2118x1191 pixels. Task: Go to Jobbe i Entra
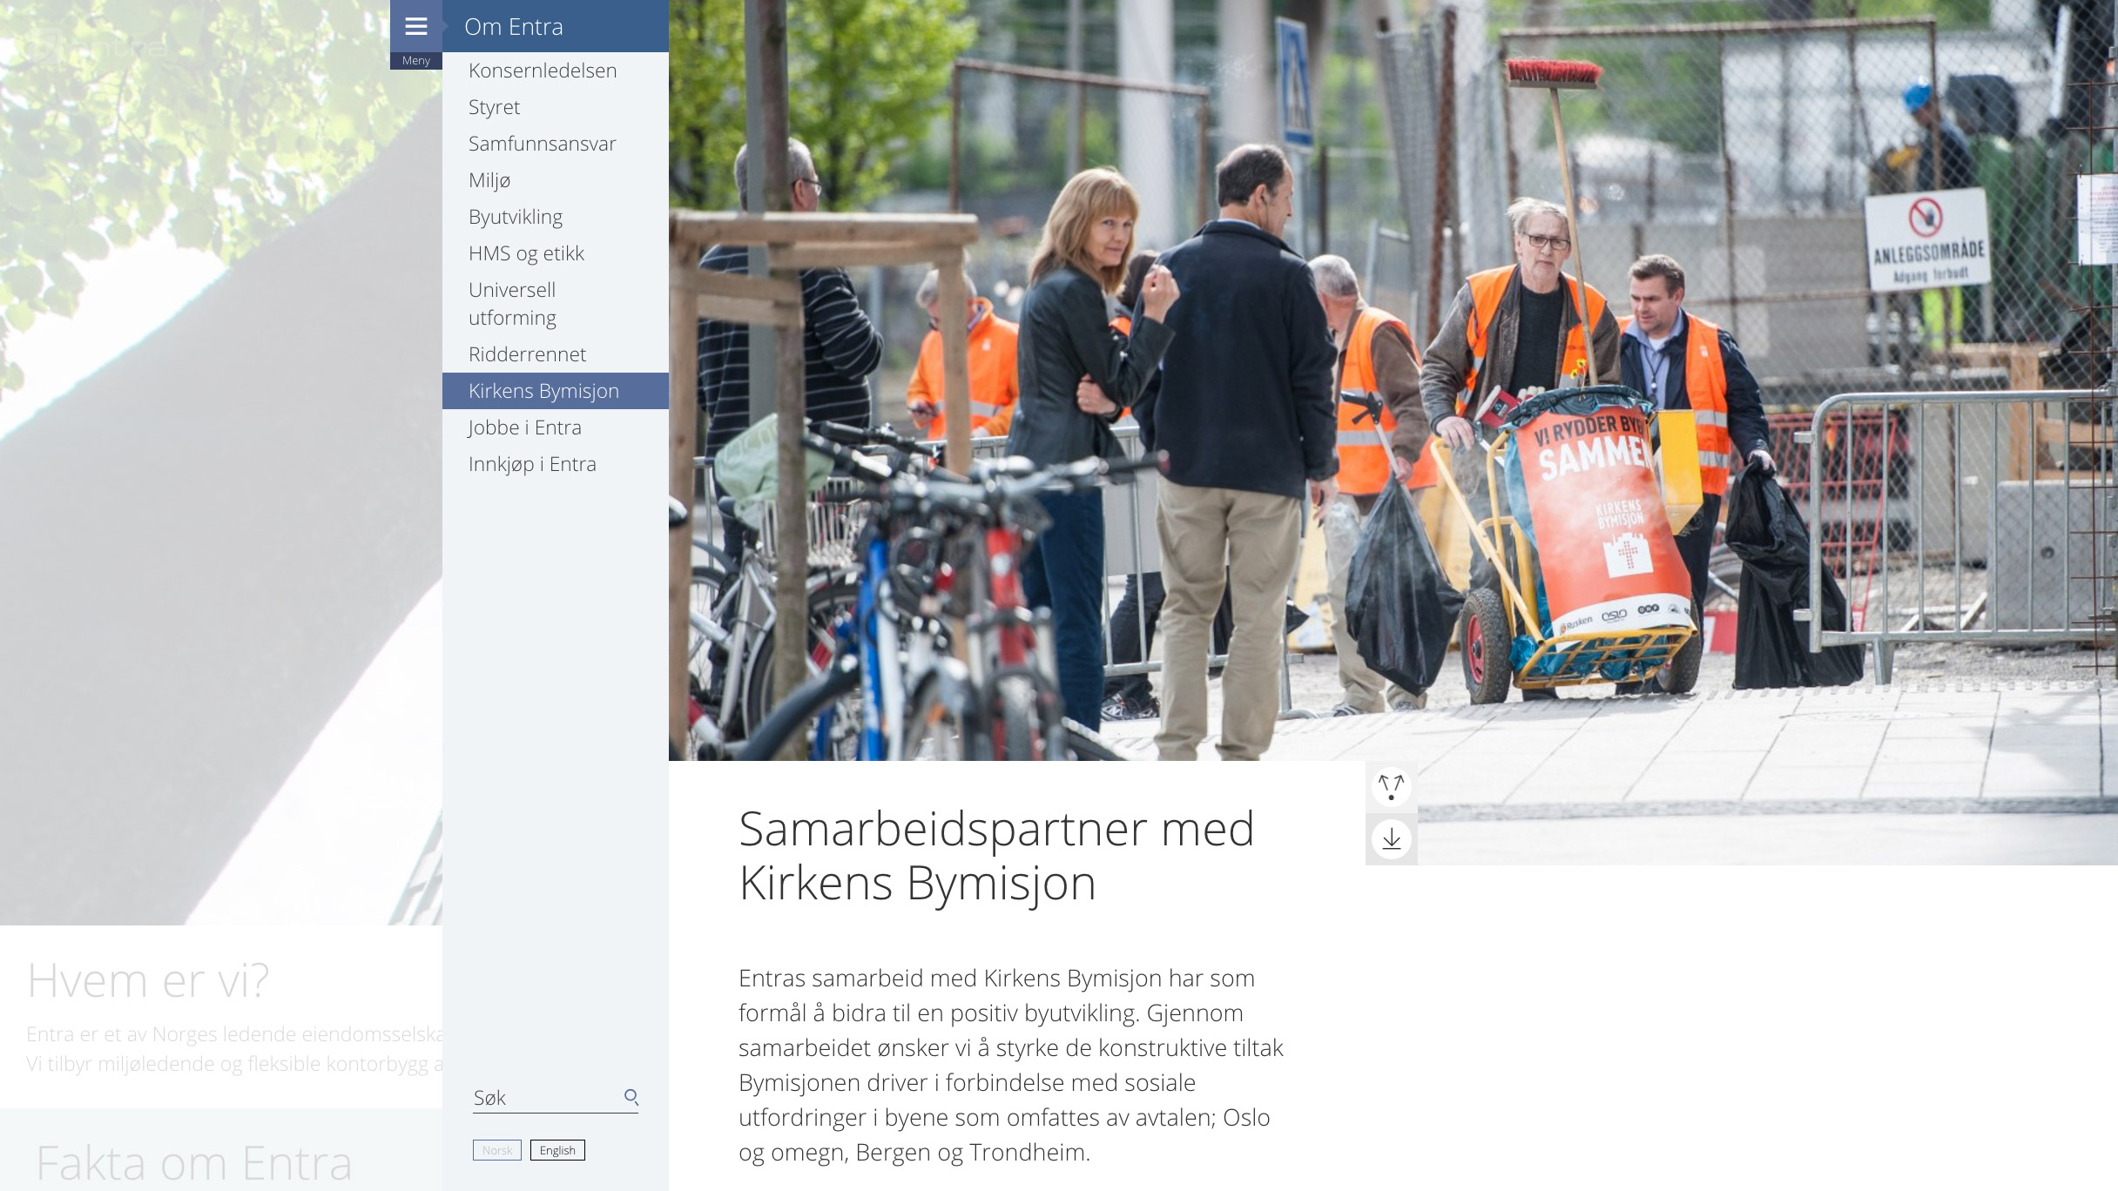[x=556, y=427]
